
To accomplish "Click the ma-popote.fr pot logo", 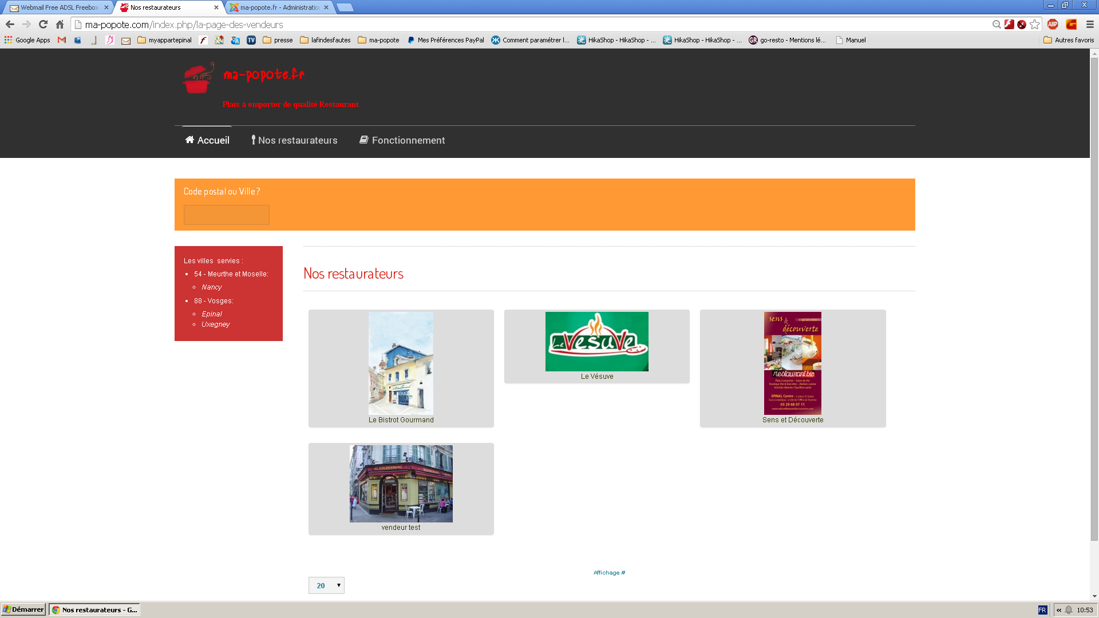I will click(x=198, y=78).
